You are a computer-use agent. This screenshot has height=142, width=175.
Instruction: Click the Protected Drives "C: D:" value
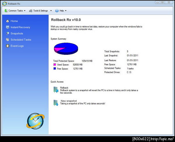click(x=129, y=72)
